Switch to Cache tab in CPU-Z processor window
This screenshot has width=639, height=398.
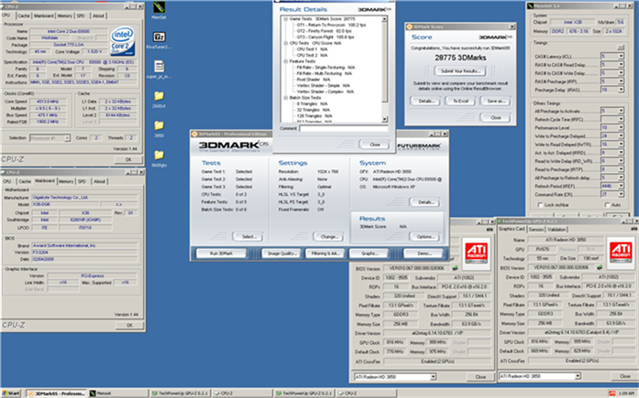[x=24, y=16]
